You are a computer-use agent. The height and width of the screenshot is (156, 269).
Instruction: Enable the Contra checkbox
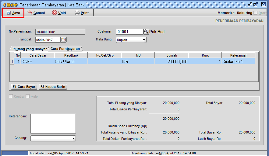pos(11,96)
